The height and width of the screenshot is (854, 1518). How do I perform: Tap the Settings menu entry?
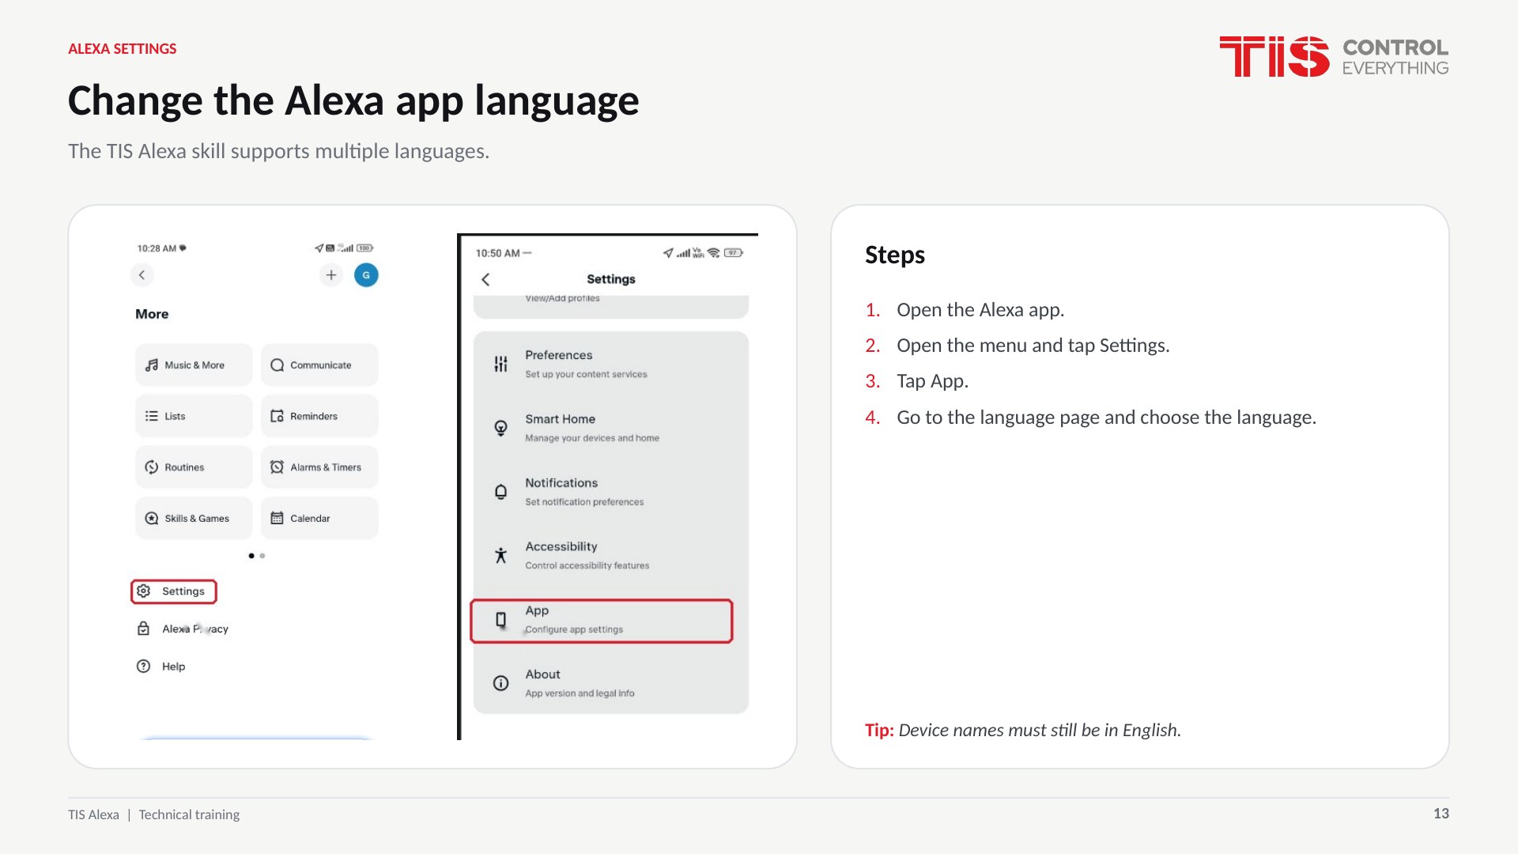174,591
